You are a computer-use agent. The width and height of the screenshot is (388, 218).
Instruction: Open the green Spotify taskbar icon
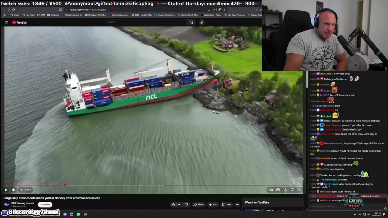click(78, 214)
